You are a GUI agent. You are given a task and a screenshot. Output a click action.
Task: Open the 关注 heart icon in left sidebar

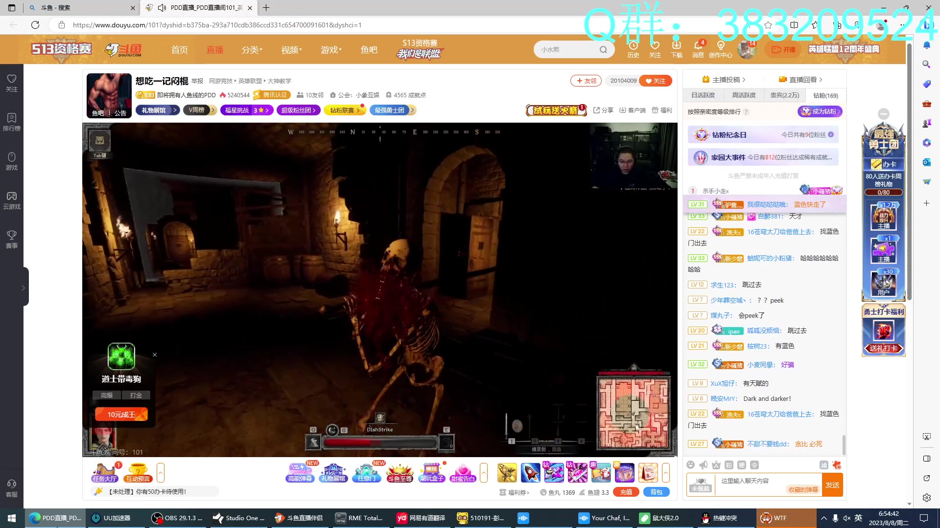(12, 83)
